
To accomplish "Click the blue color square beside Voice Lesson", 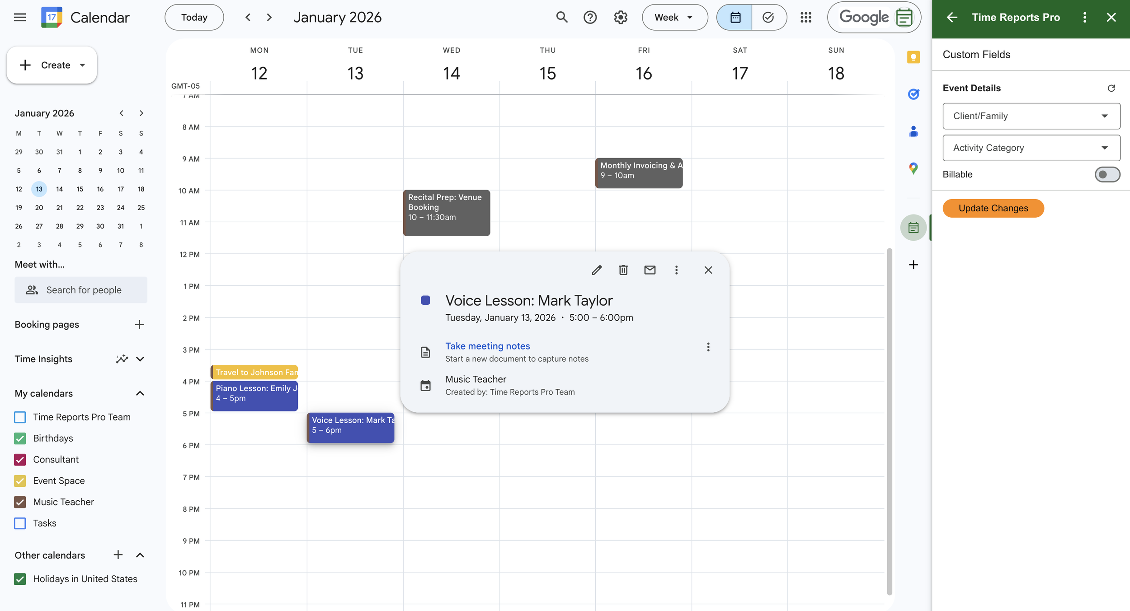I will click(x=425, y=300).
